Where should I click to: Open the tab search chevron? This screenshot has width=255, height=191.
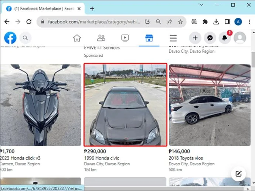point(201,5)
